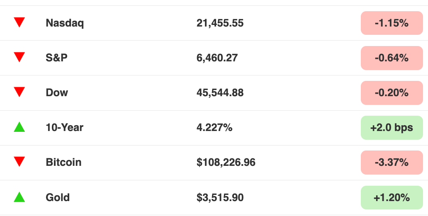Viewport: 428px width, 216px height.
Task: Click the green up triangle beside 10-Year
Action: pos(19,127)
